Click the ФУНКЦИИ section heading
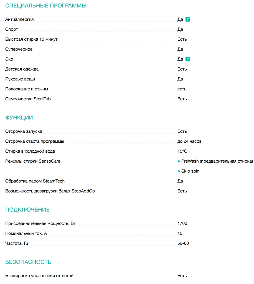 point(19,118)
